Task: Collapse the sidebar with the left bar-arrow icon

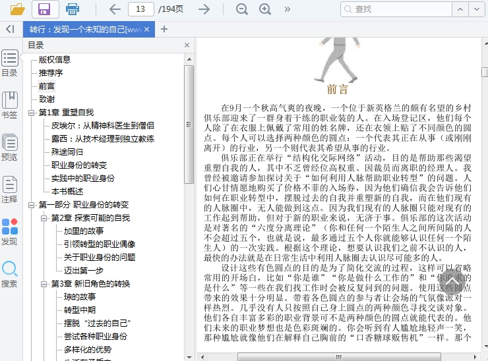Action: pyautogui.click(x=11, y=29)
